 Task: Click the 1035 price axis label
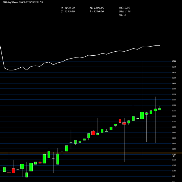[x=174, y=165]
